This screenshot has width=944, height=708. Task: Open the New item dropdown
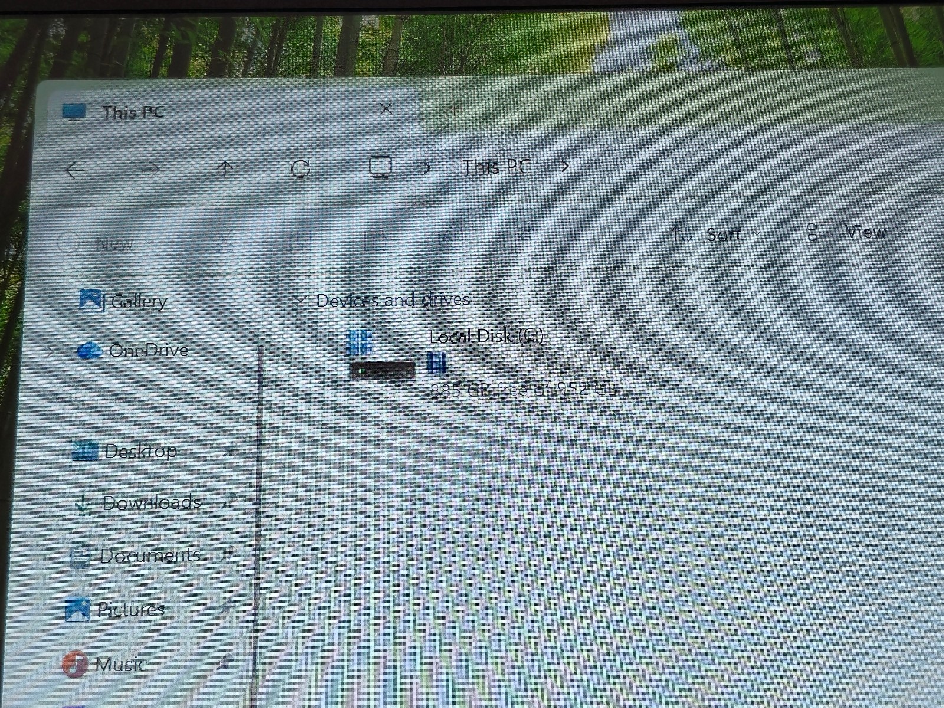pos(105,242)
